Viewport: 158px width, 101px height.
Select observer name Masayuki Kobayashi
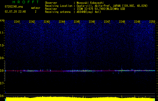click(90, 3)
